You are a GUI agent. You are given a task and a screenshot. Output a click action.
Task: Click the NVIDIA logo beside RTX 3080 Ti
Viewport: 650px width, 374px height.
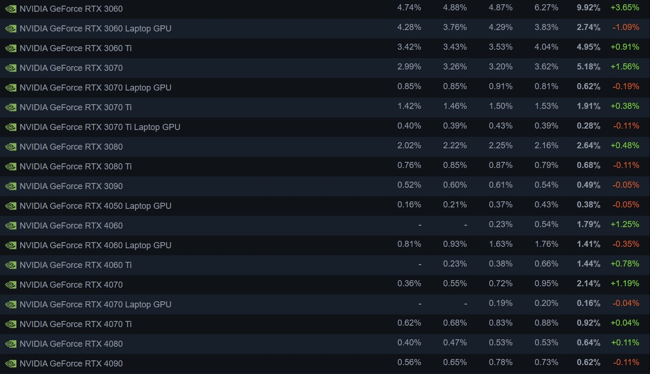[11, 167]
